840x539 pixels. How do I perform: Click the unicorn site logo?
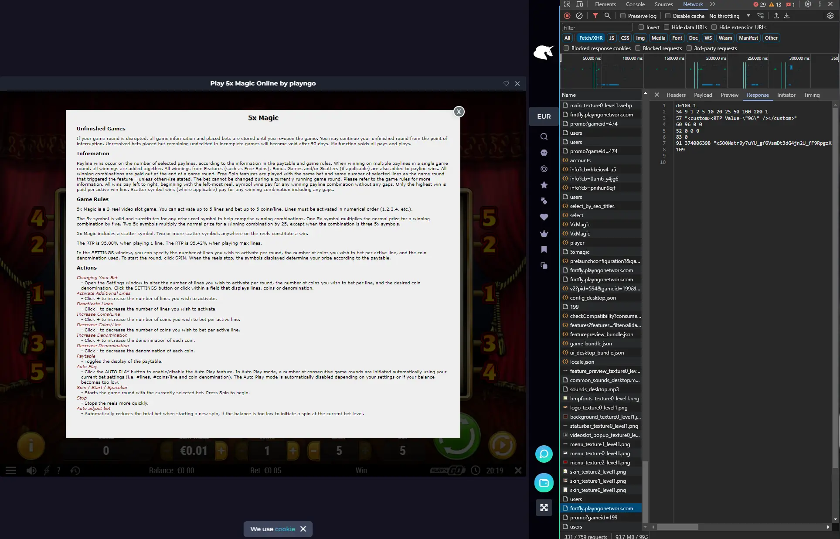[544, 52]
